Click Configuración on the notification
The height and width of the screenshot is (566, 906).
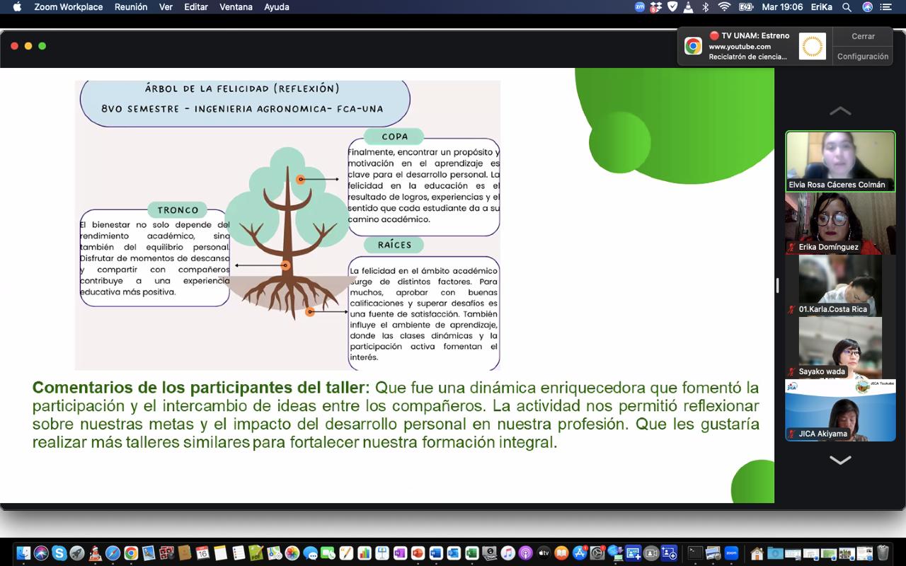(863, 57)
